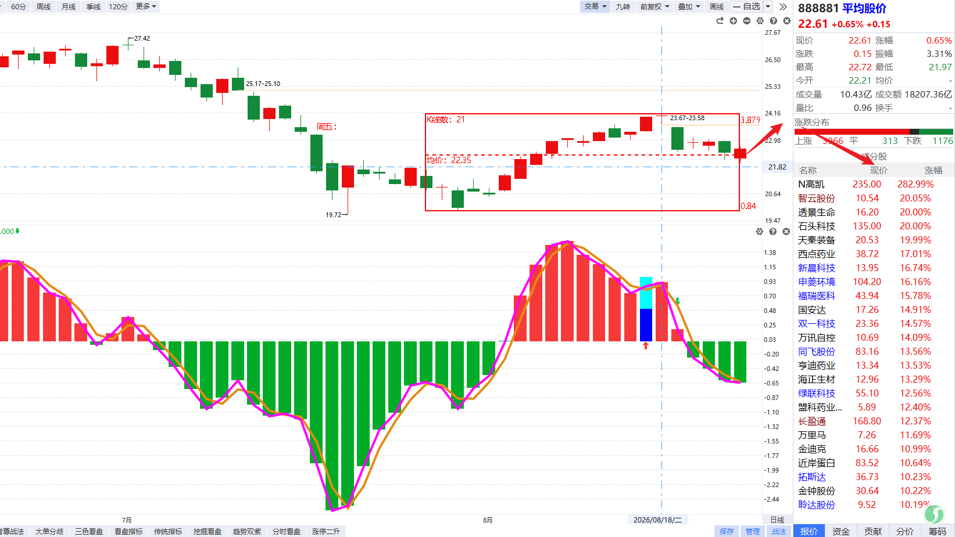The width and height of the screenshot is (955, 537).
Task: Zoom out the K-line chart with minus icon
Action: [746, 21]
